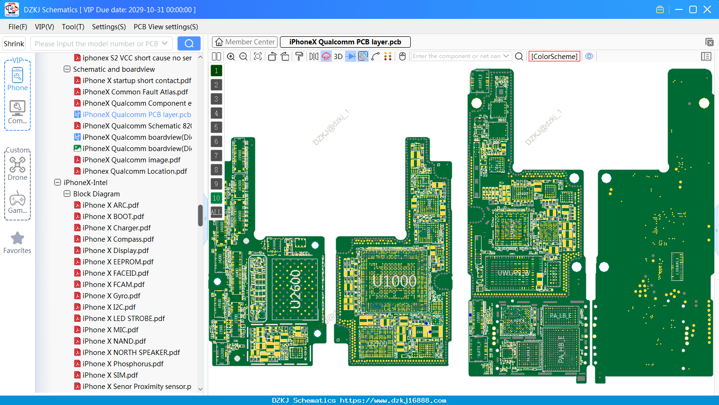Click the mouse settings icon
This screenshot has width=719, height=405.
pyautogui.click(x=402, y=56)
